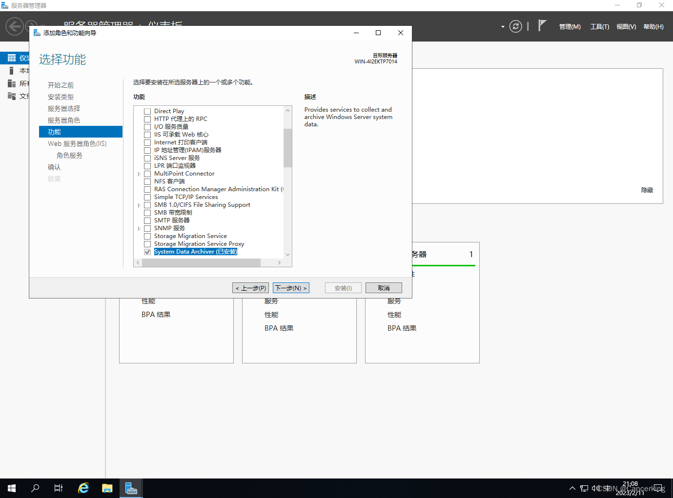The height and width of the screenshot is (498, 673).
Task: Select the file services icon in sidebar
Action: point(12,96)
